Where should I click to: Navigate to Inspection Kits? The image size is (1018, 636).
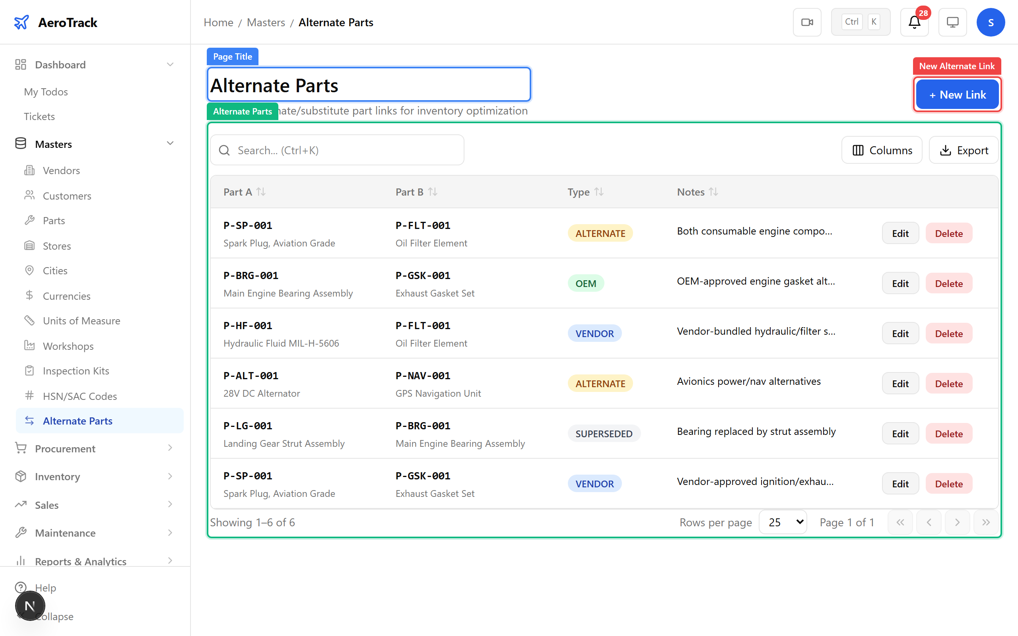point(76,370)
